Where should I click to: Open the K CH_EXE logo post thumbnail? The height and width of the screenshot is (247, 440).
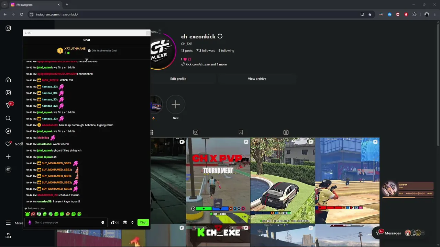[218, 236]
